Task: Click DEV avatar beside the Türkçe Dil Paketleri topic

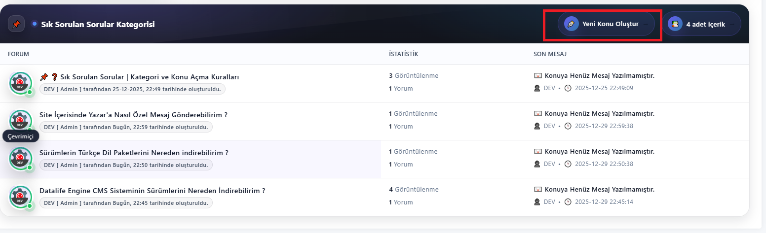Action: (21, 158)
